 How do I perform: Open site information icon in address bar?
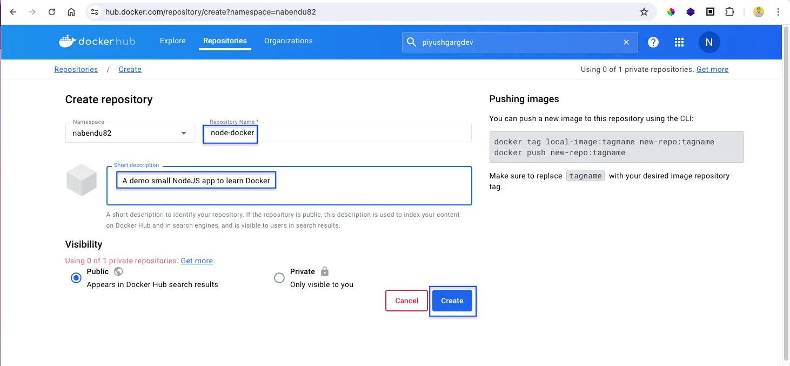pos(95,12)
